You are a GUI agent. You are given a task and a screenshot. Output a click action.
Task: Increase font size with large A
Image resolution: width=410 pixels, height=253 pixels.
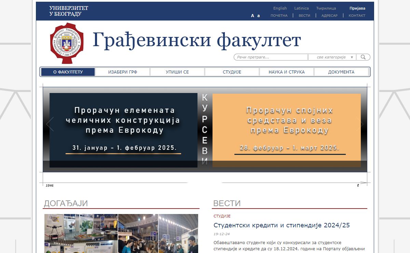click(252, 15)
